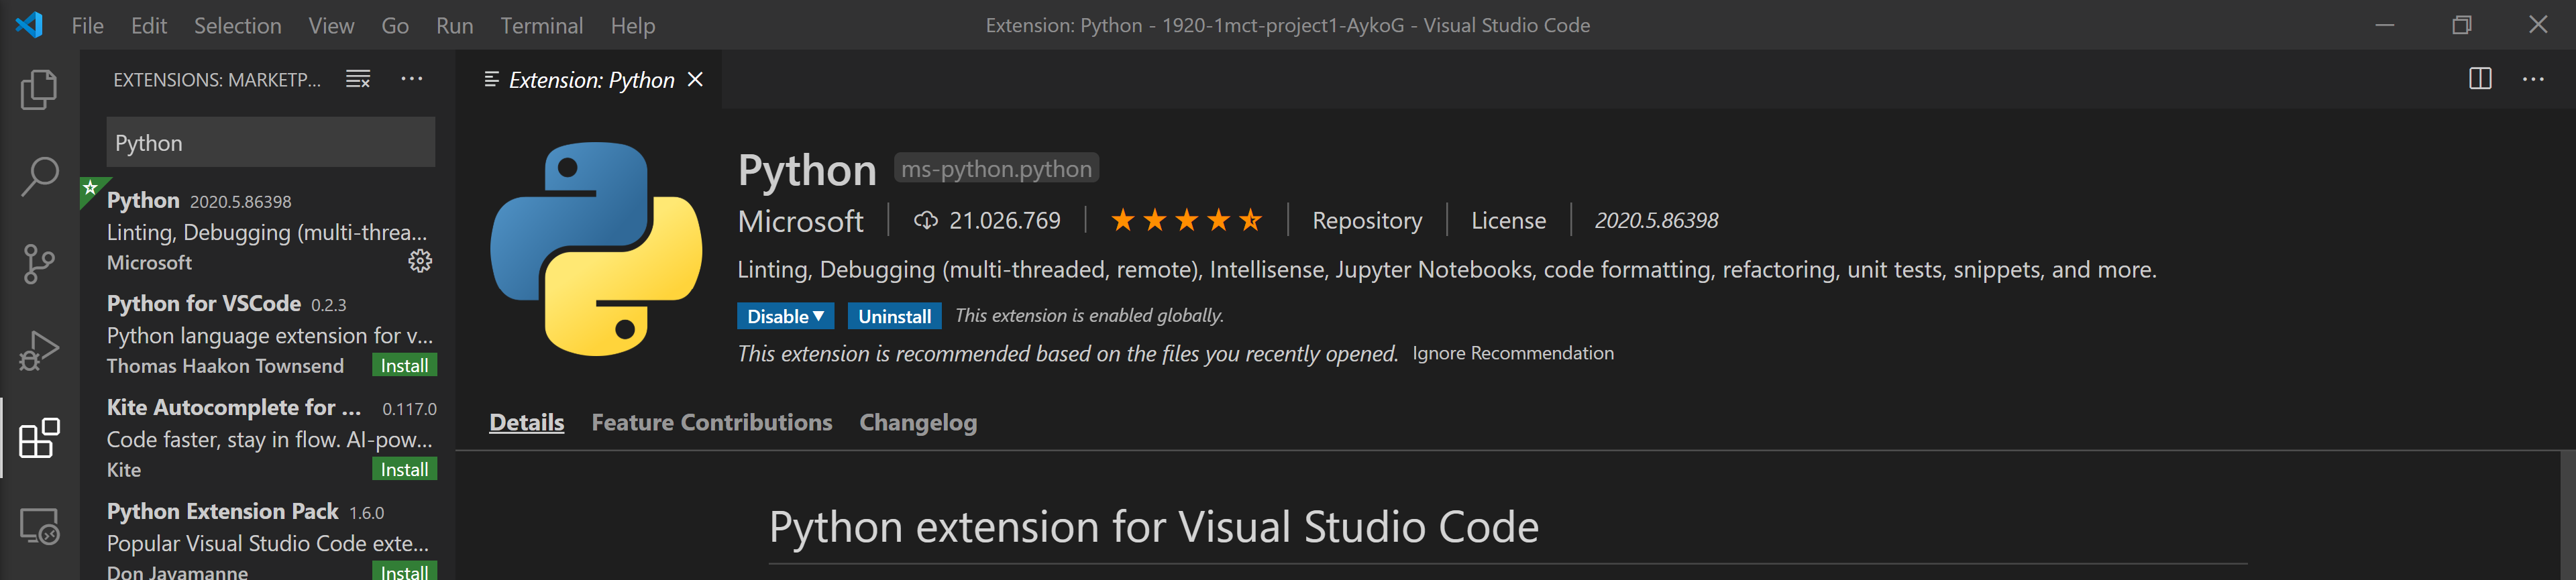Click the large Python logo image
The height and width of the screenshot is (580, 2576).
596,248
